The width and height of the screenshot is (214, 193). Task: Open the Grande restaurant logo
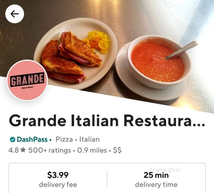pos(27,80)
